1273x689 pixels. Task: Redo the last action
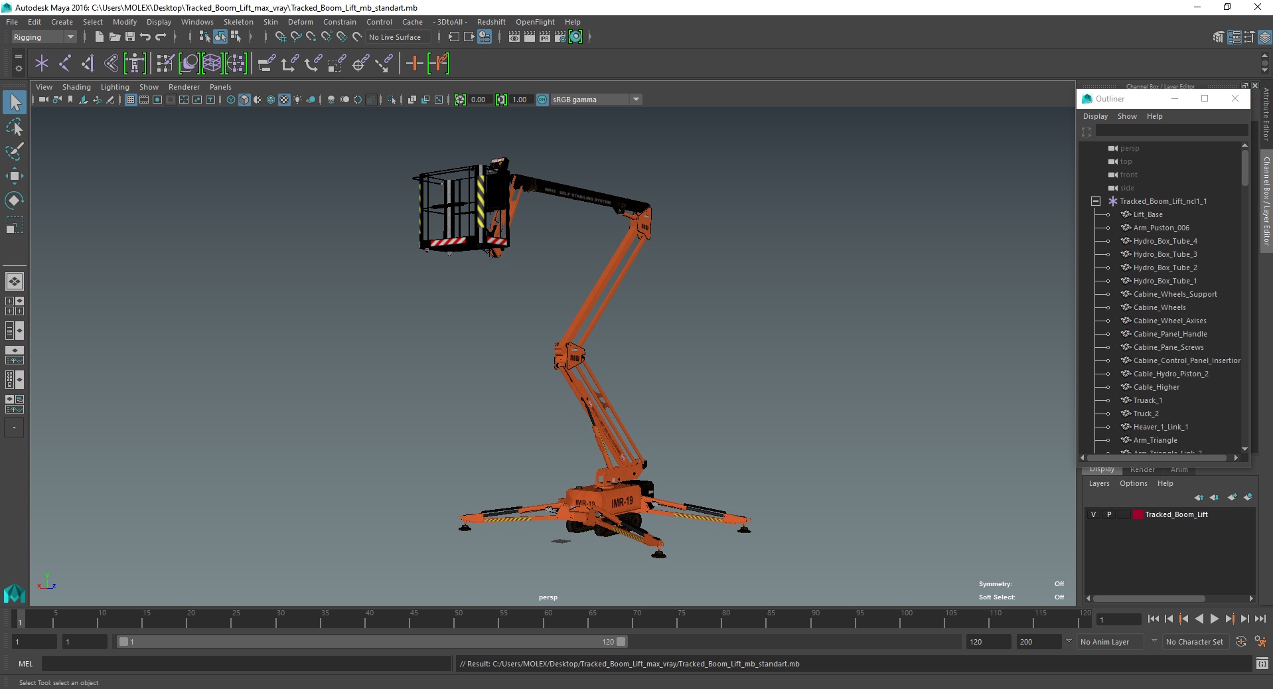161,37
